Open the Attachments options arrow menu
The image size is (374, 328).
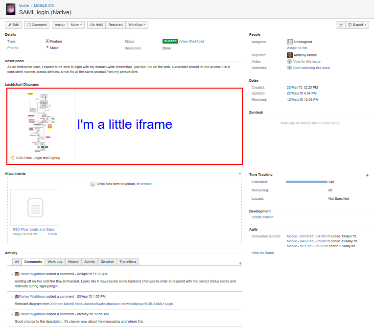click(240, 174)
